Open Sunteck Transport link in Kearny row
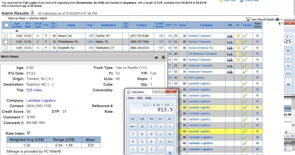295x155 pixels. (x=201, y=36)
